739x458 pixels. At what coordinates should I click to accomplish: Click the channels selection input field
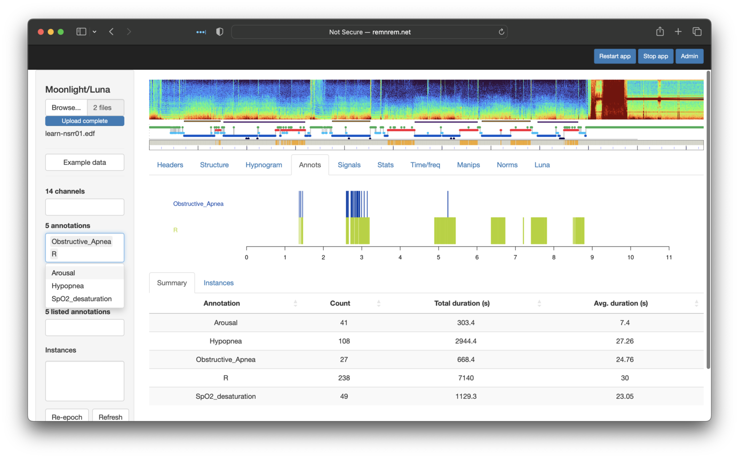pos(85,207)
